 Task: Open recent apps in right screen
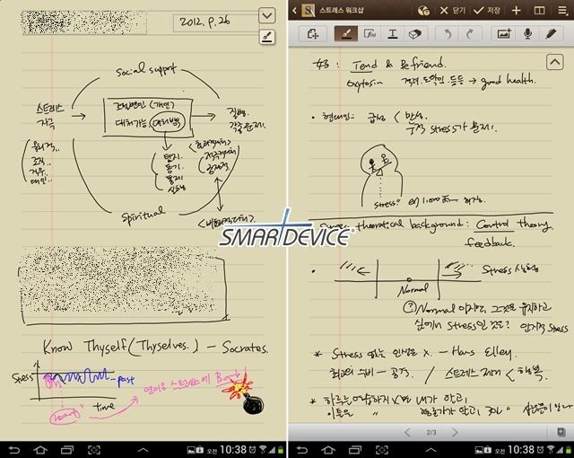tap(355, 450)
